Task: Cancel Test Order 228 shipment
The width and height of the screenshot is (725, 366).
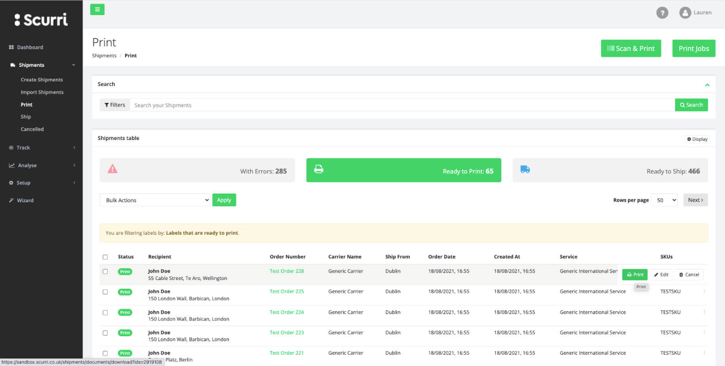Action: click(689, 274)
